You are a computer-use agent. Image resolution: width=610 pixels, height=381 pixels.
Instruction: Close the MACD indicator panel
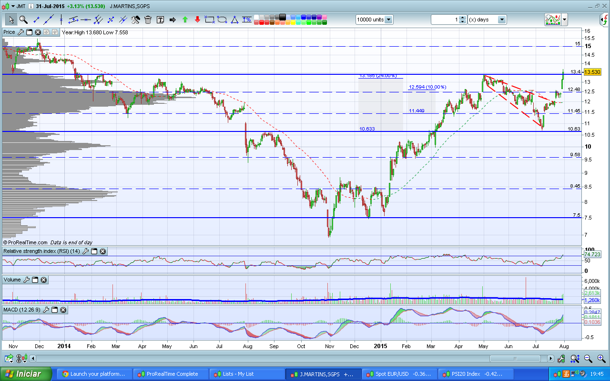point(63,310)
